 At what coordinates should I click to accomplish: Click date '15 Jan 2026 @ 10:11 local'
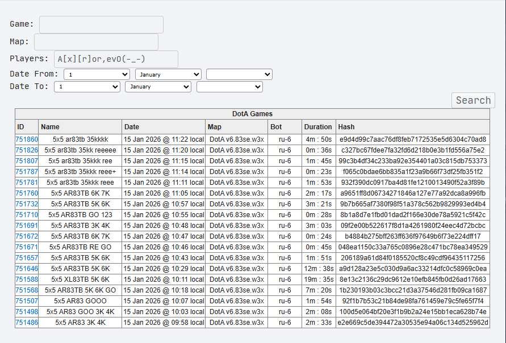click(164, 280)
